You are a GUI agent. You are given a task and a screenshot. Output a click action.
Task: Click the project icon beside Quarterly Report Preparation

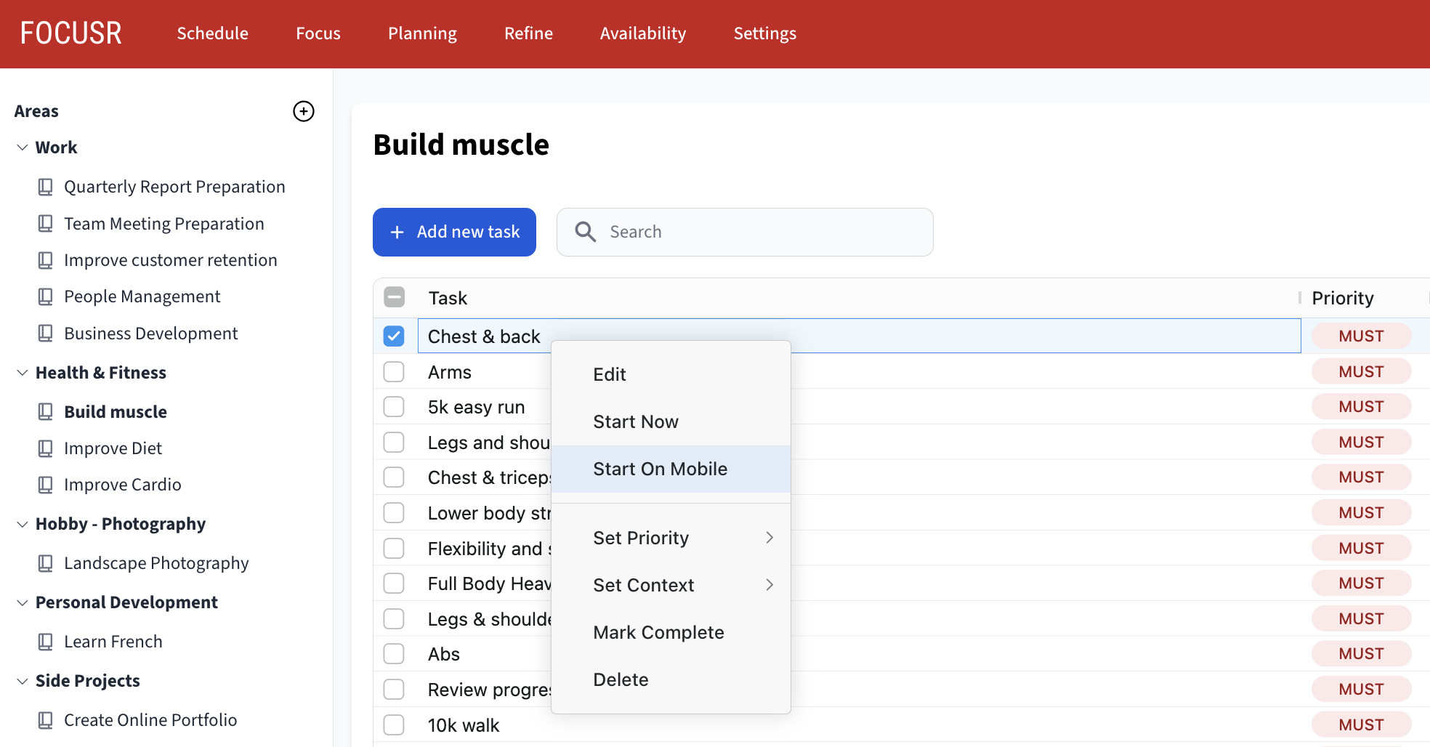(46, 186)
